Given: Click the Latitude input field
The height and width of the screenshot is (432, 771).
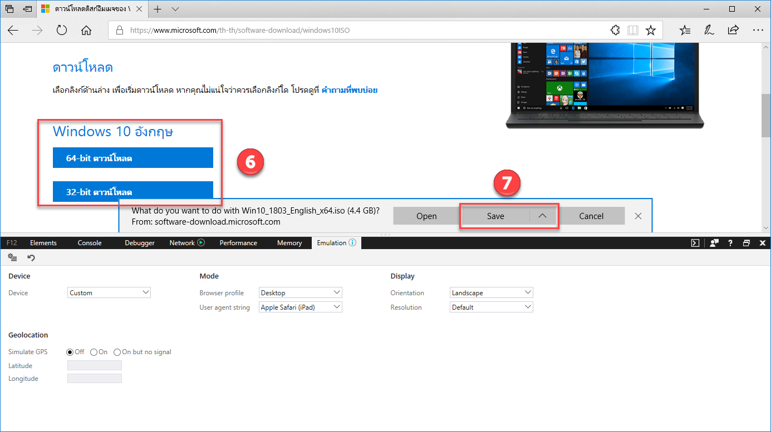Looking at the screenshot, I should click(x=95, y=365).
